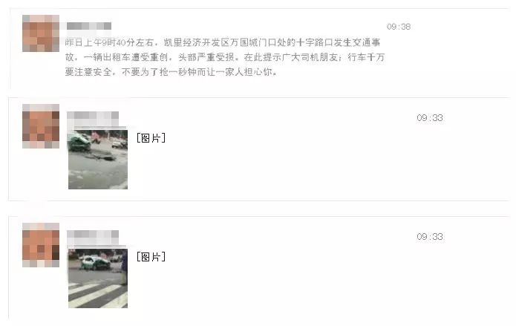Click the phrase 十字路口发生交通事 in the message
The image size is (516, 326).
[339, 42]
